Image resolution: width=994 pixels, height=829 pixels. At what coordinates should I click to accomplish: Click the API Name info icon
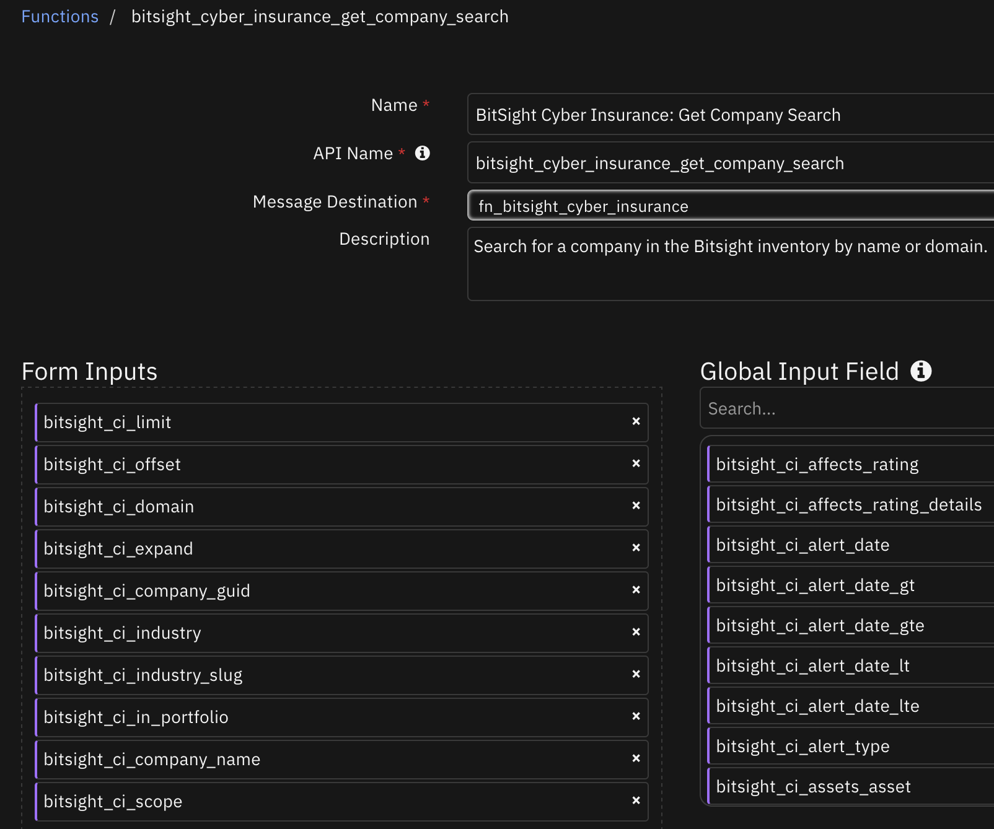(422, 153)
